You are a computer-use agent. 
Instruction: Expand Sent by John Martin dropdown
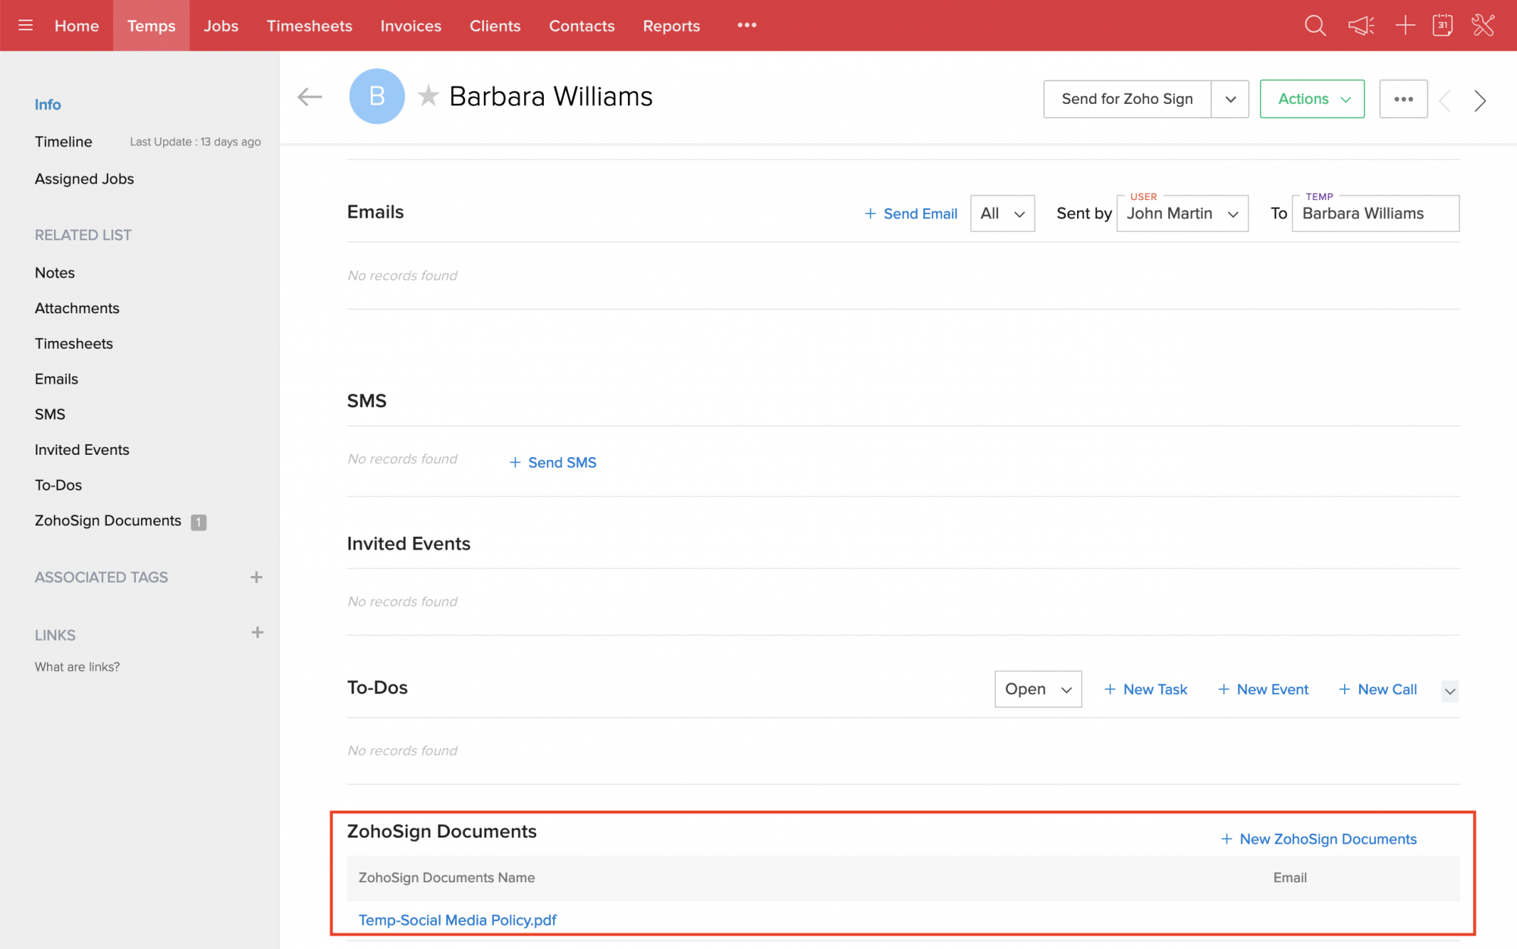(x=1182, y=214)
